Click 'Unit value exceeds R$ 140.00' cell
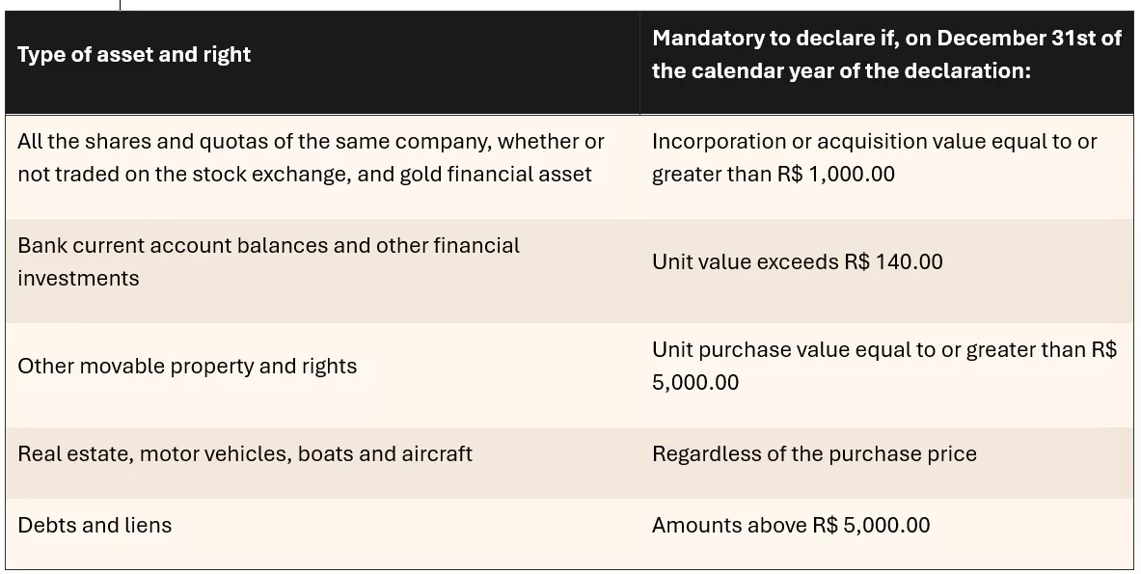 point(797,261)
